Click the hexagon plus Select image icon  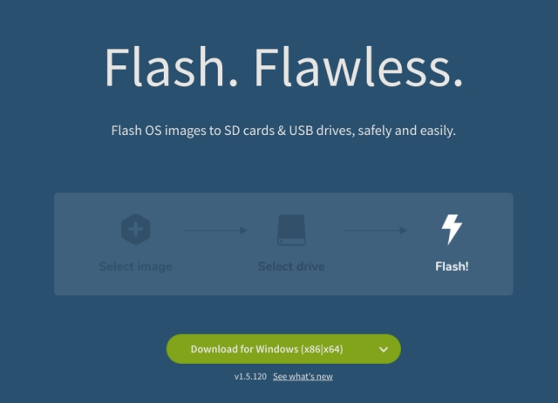pos(136,229)
